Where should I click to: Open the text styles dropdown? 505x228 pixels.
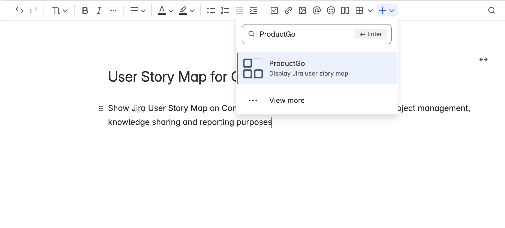[x=60, y=10]
